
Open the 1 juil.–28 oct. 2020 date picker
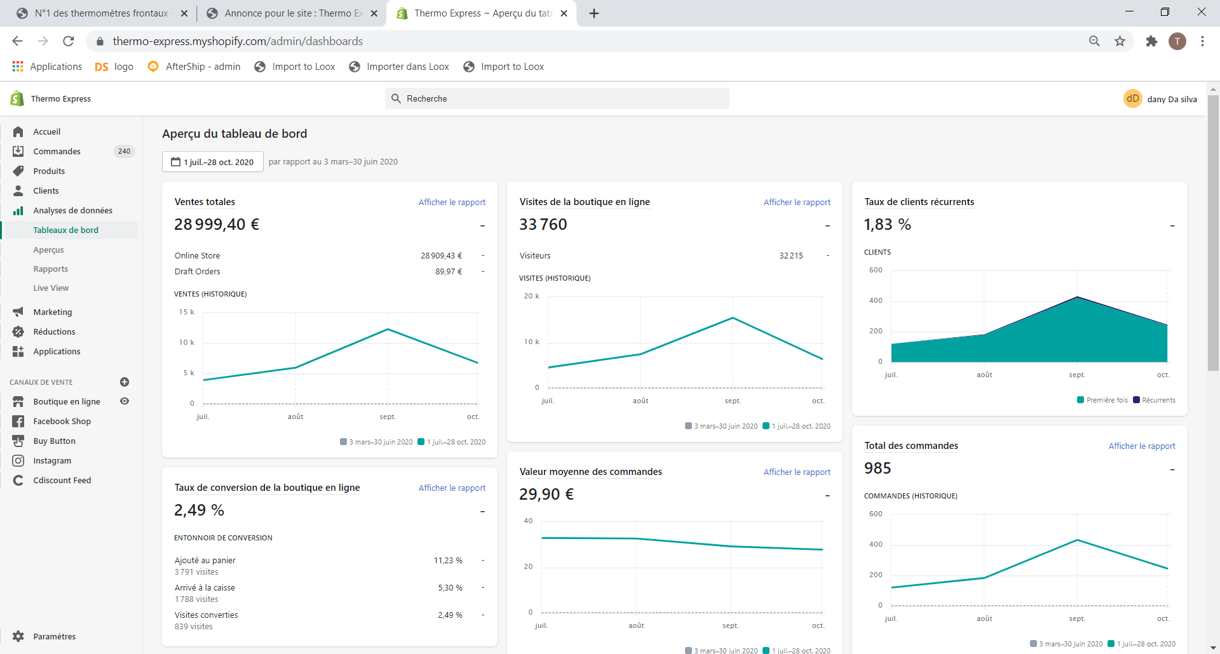click(x=213, y=162)
